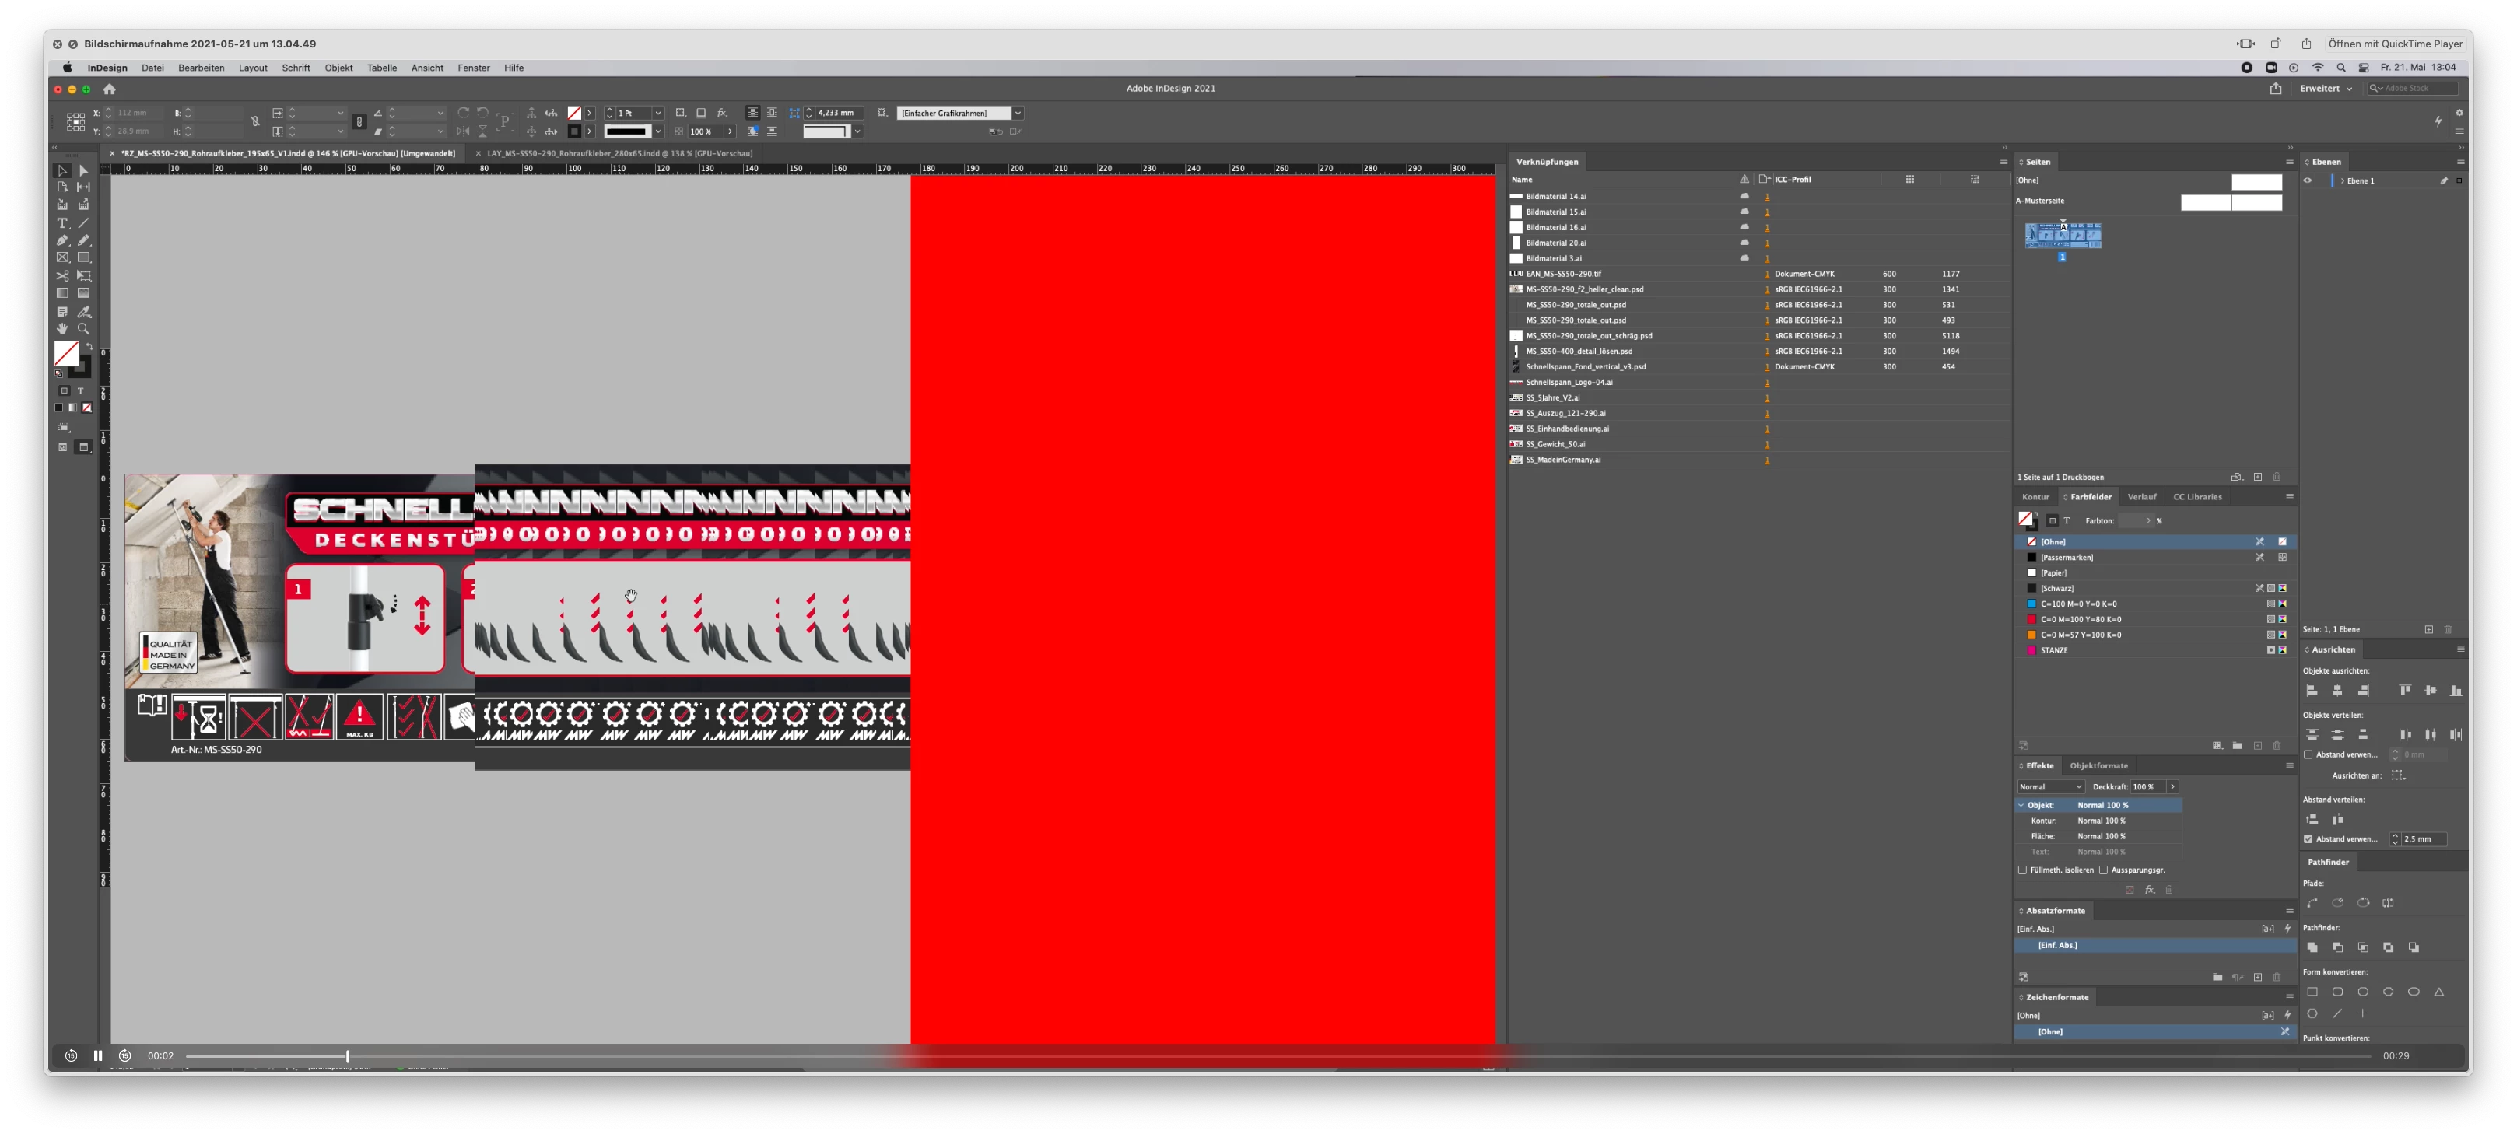The width and height of the screenshot is (2517, 1134).
Task: Click the Gap tool
Action: [x=84, y=187]
